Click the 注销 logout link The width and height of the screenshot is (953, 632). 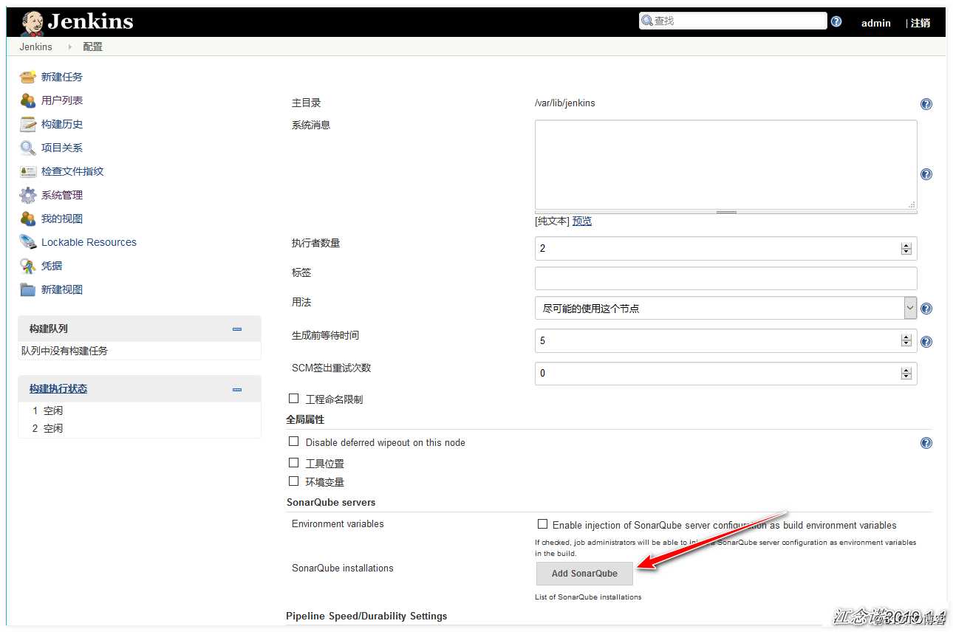point(920,23)
